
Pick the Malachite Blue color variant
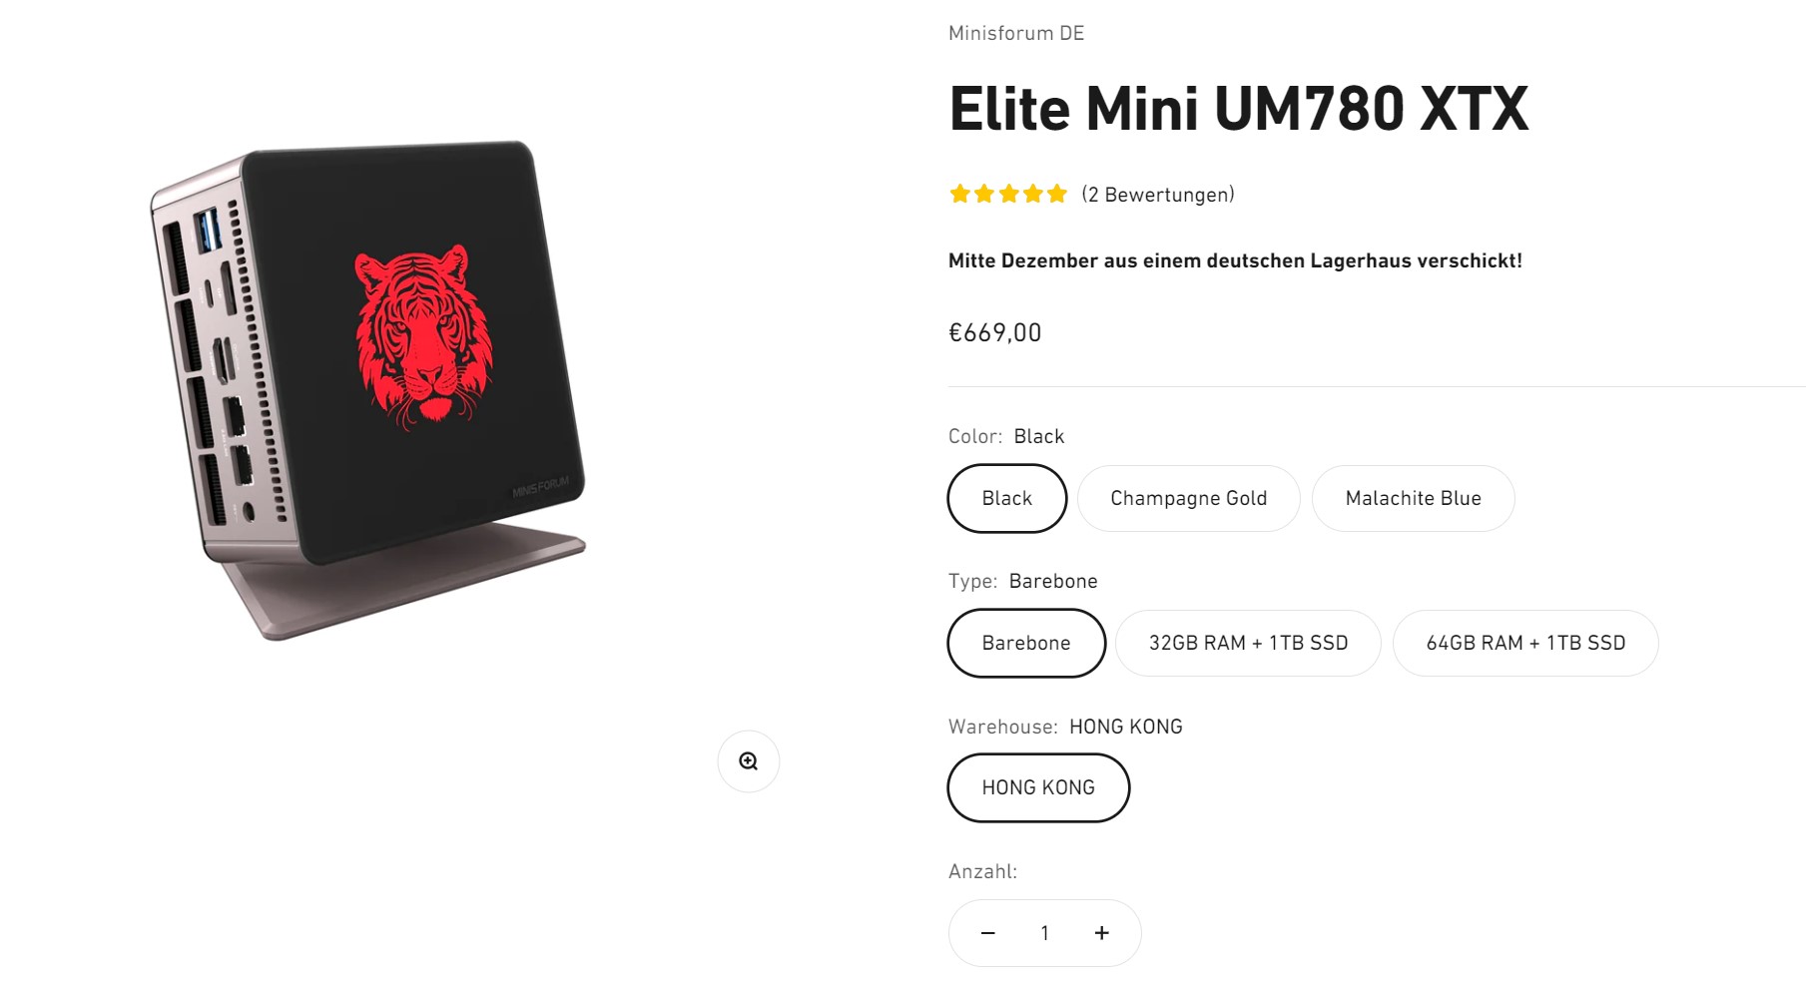click(x=1413, y=498)
